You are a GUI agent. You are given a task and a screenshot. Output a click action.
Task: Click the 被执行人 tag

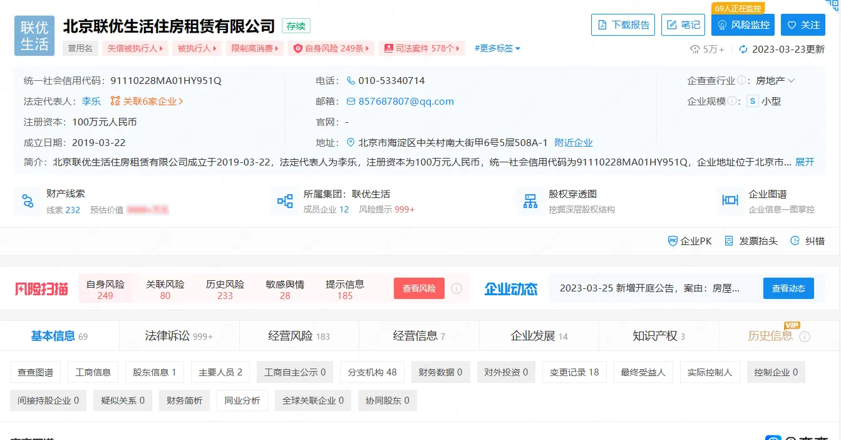(x=197, y=48)
